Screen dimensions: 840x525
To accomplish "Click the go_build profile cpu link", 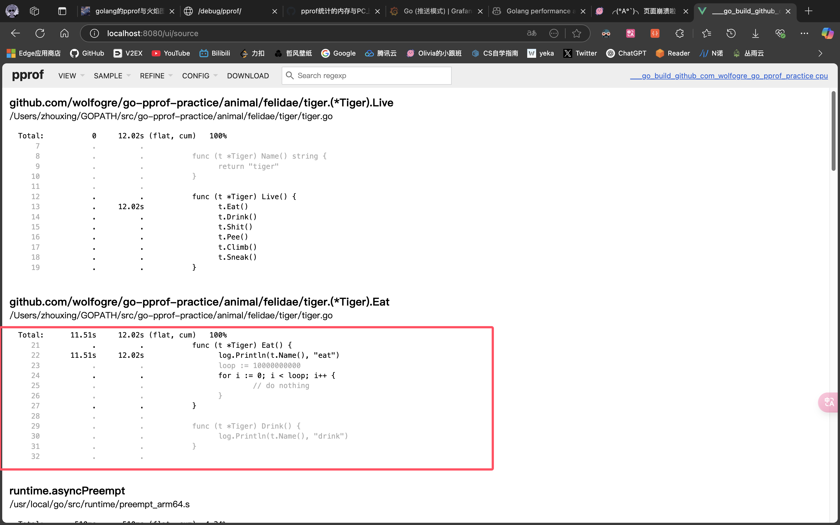I will [729, 76].
